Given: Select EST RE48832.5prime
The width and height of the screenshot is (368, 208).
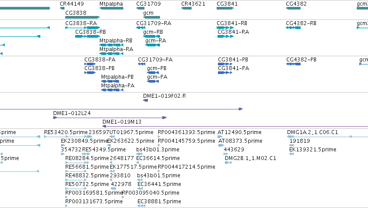Looking at the screenshot, I should click(87, 176).
